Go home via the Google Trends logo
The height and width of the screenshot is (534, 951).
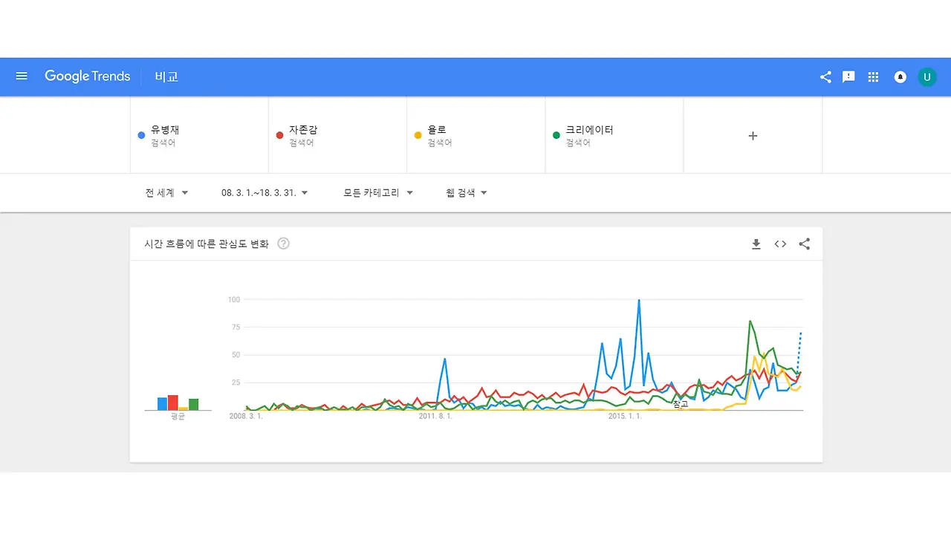point(87,76)
